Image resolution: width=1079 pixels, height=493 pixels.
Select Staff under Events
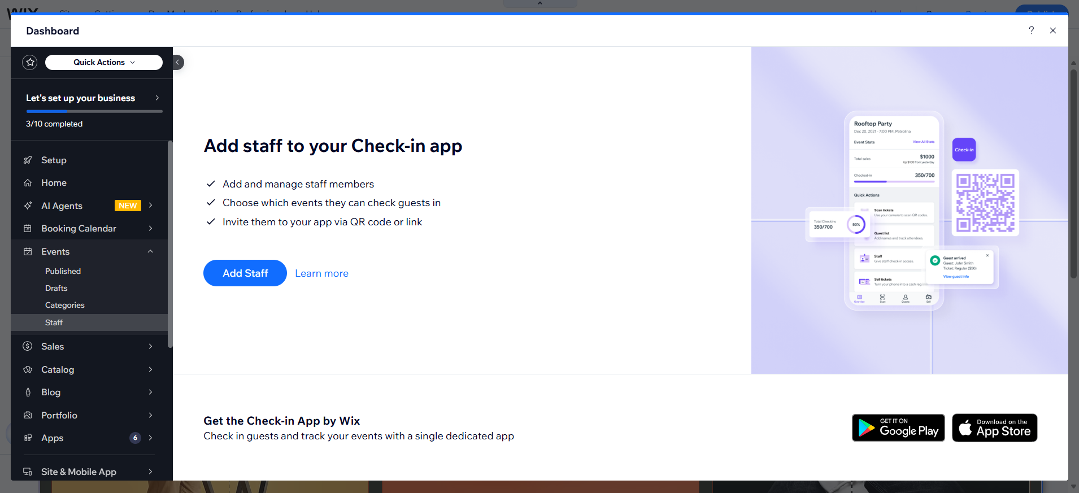[x=90, y=322]
